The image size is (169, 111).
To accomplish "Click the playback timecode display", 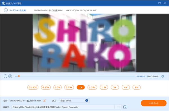I will coord(148,77).
